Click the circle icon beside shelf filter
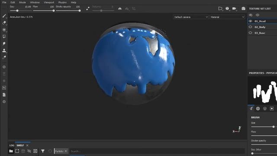 pos(50,151)
